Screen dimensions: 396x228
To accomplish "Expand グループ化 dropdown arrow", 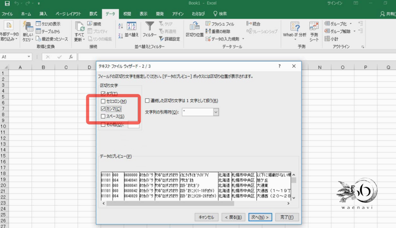I will coord(350,24).
